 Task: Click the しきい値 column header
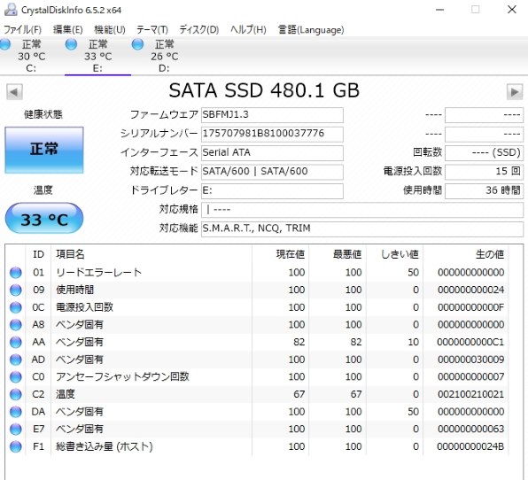click(x=394, y=254)
